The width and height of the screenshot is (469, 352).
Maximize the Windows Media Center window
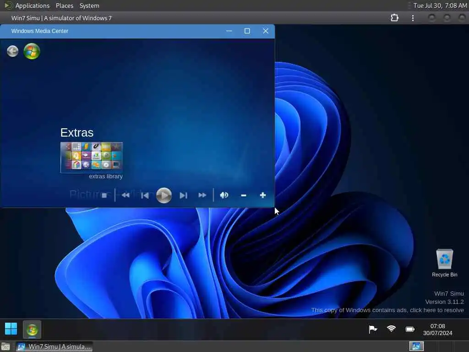click(247, 31)
